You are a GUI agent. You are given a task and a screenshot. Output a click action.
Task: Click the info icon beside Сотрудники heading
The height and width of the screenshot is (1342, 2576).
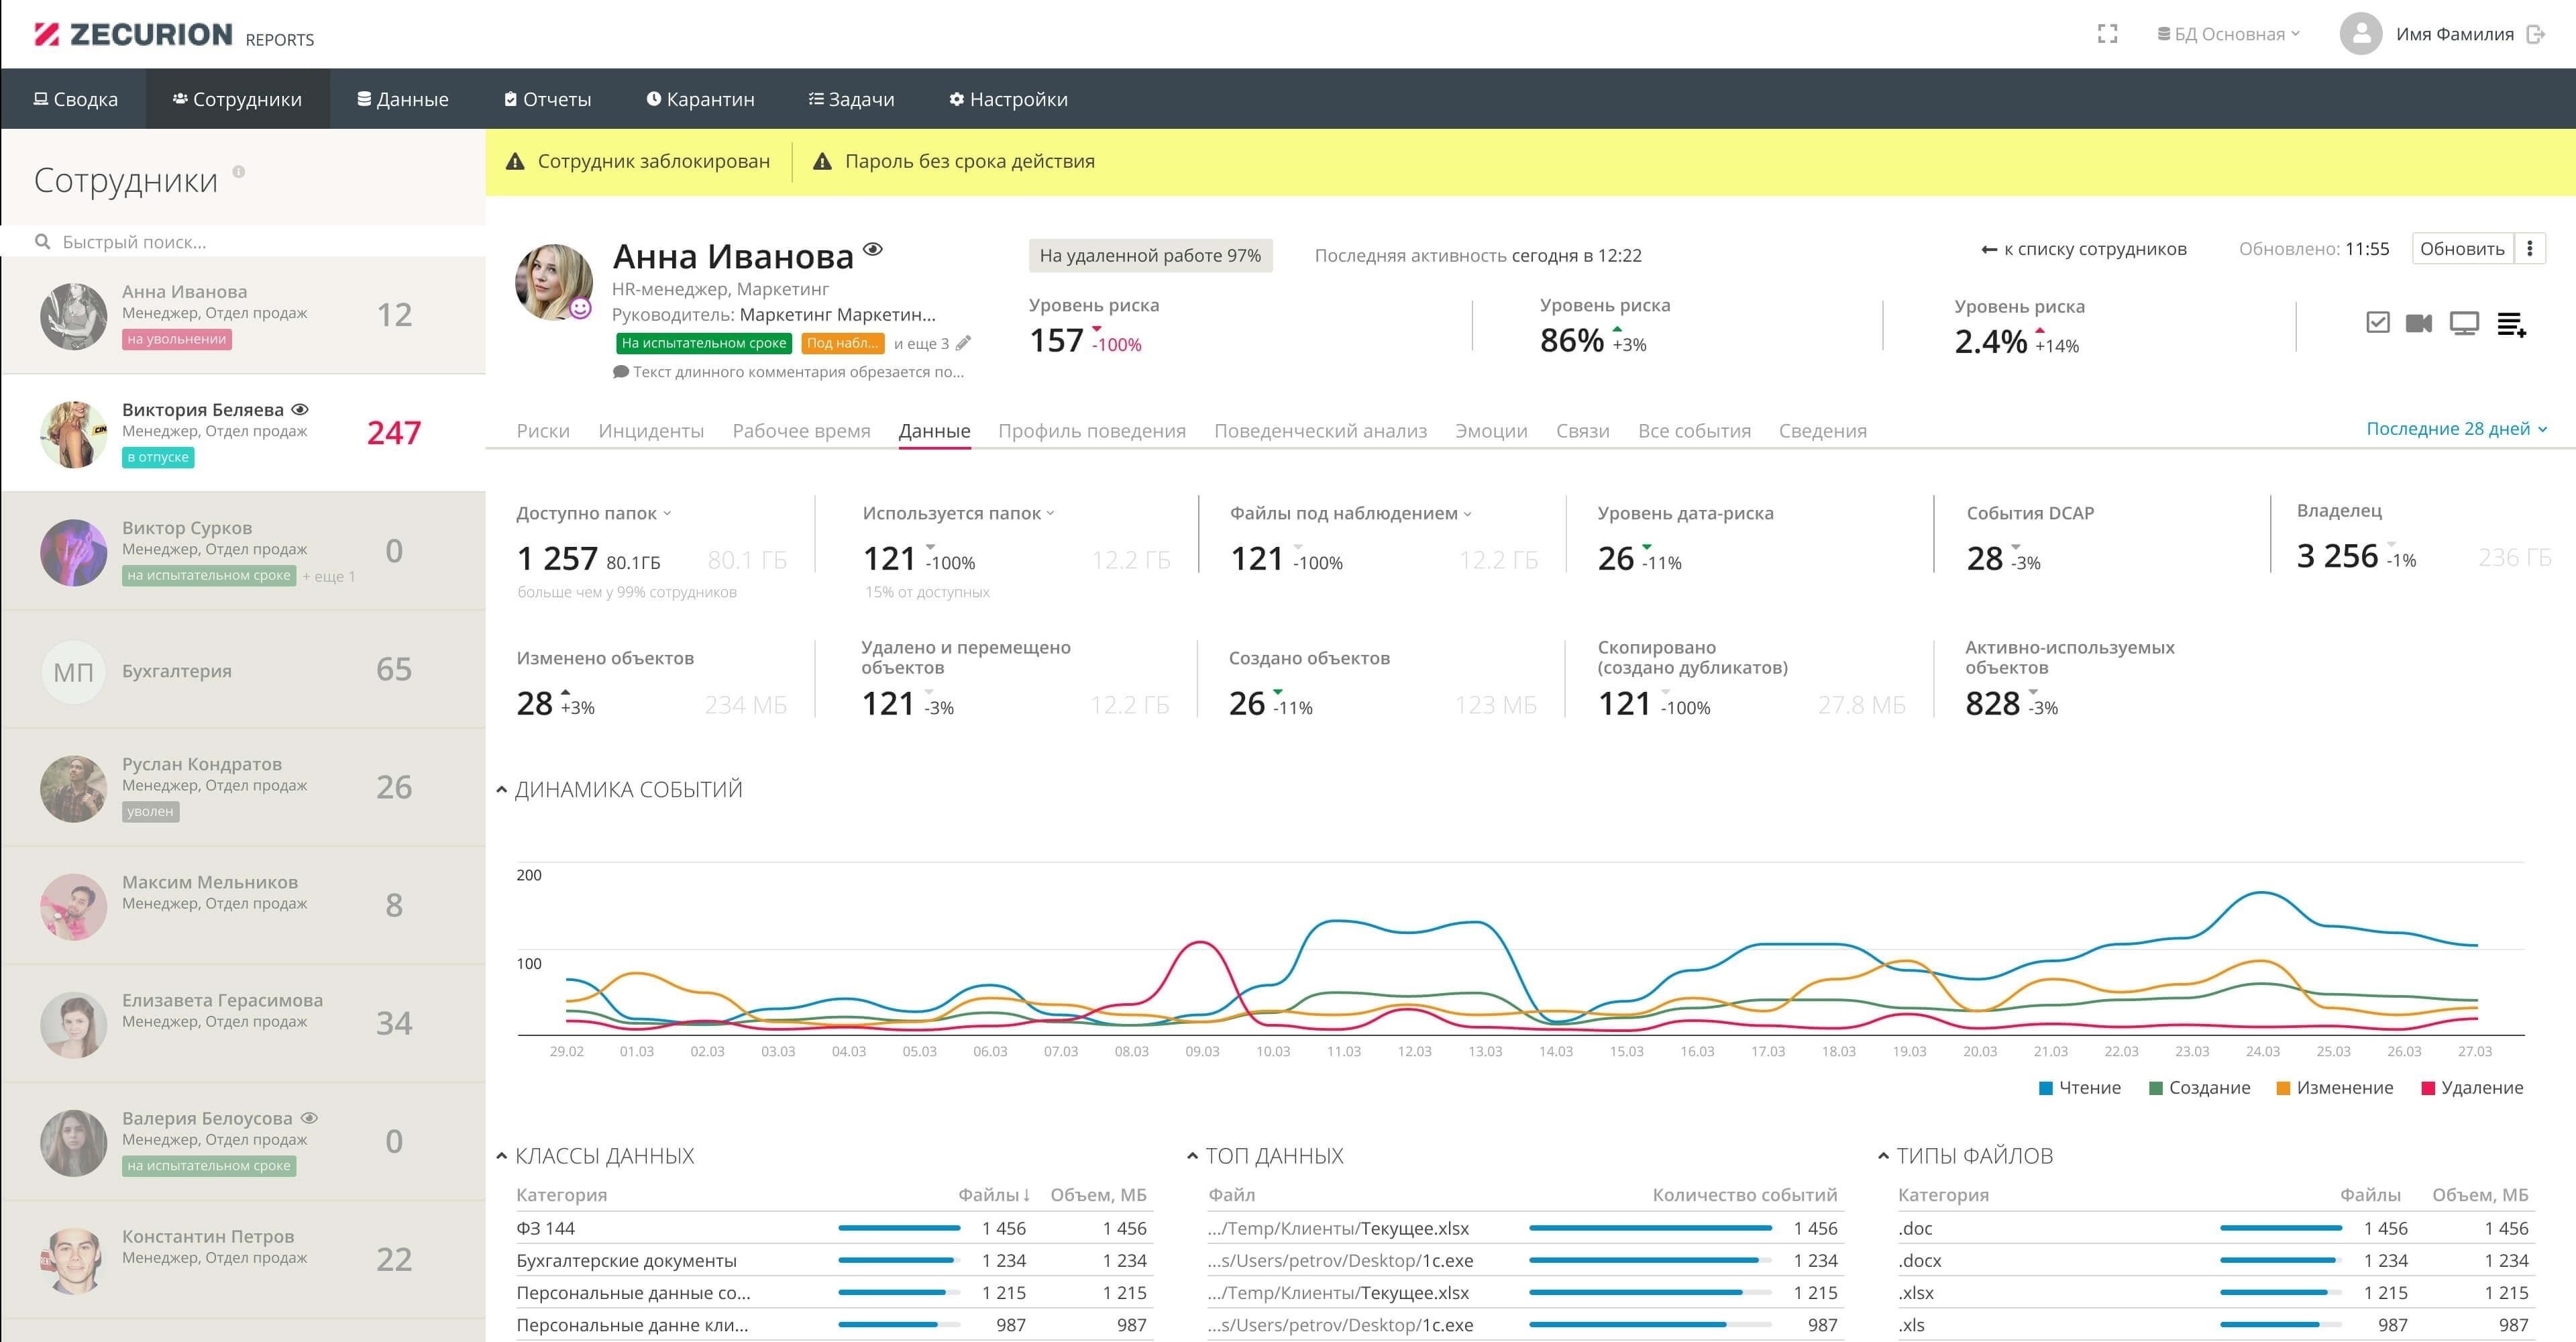pyautogui.click(x=239, y=172)
